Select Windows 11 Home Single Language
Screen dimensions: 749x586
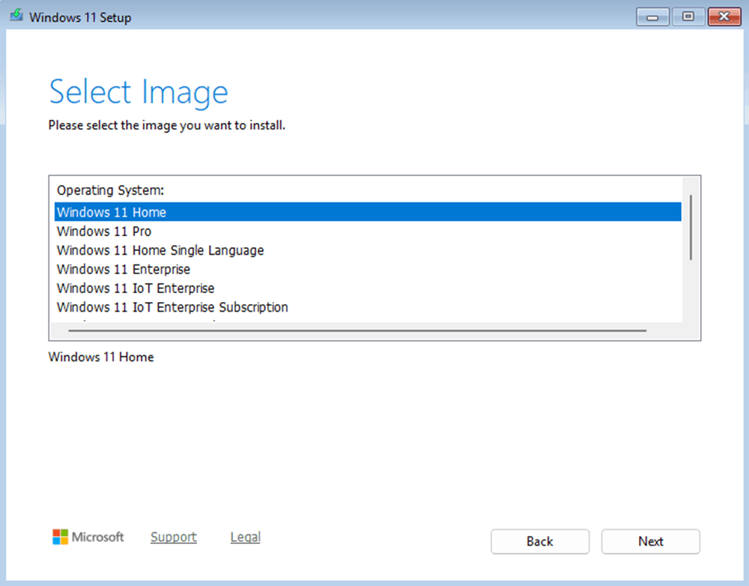(160, 250)
